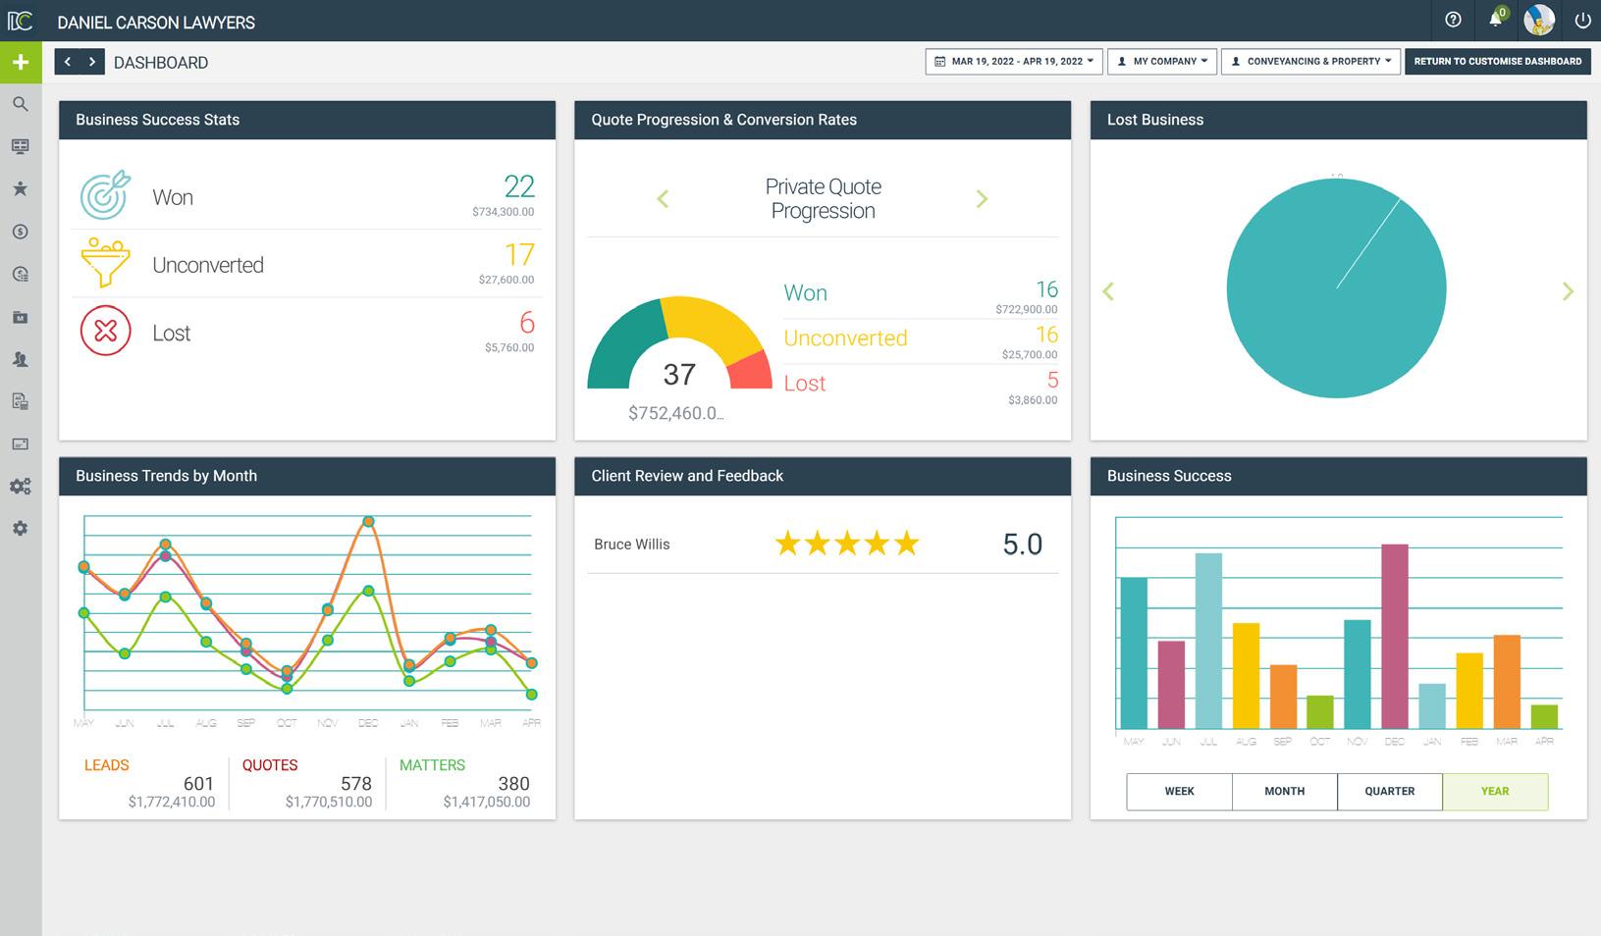Open the favourites star sidebar icon

21,188
